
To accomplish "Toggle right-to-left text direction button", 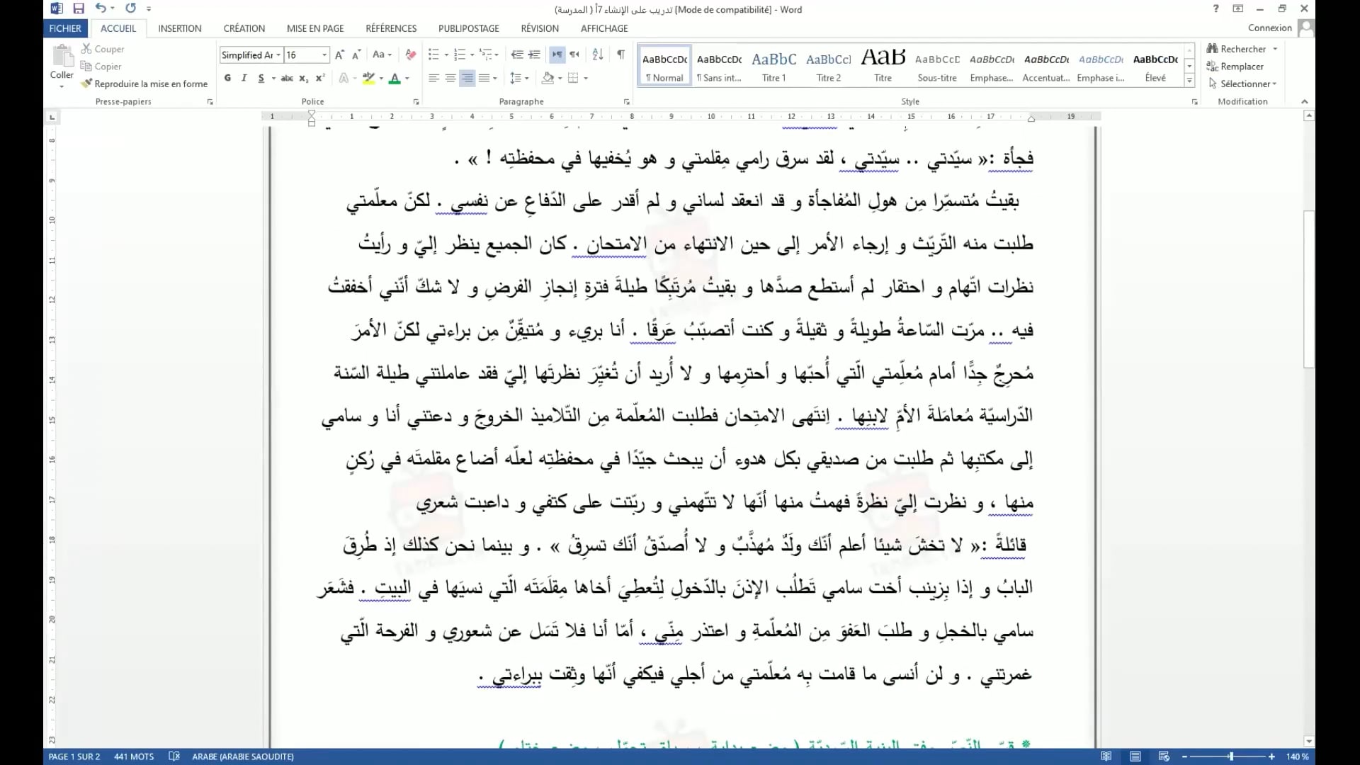I will point(574,55).
